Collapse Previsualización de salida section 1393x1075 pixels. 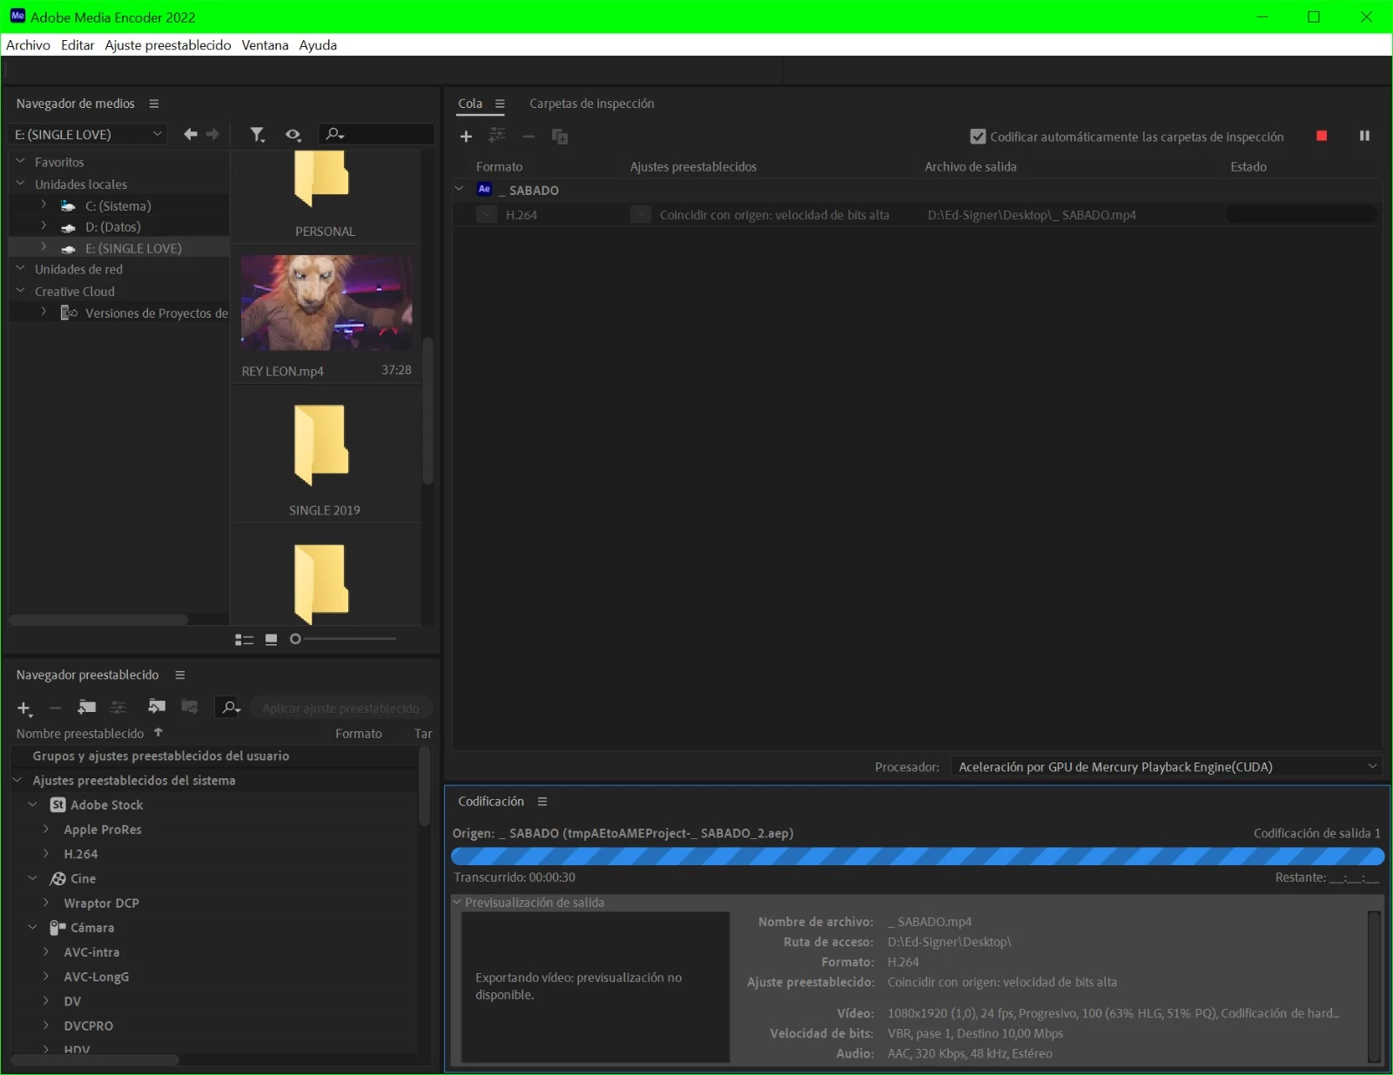(x=457, y=903)
